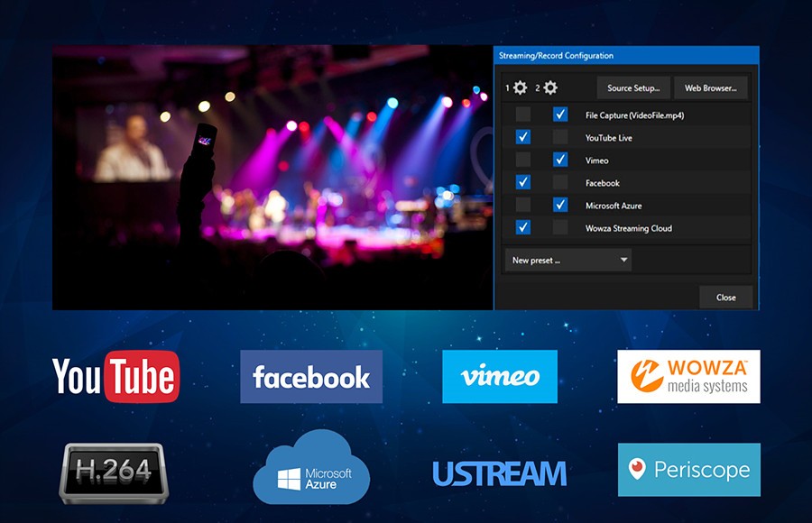This screenshot has height=523, width=812.
Task: Select the Microsoft Azure row label
Action: 614,206
